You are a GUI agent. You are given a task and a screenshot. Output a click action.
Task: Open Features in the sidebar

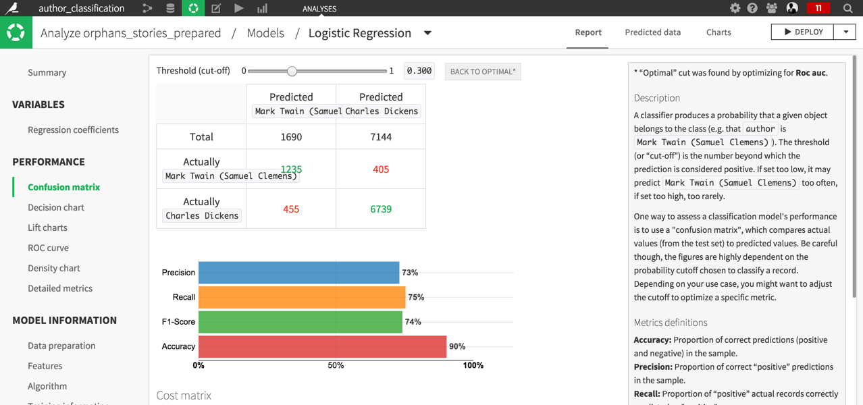[45, 366]
